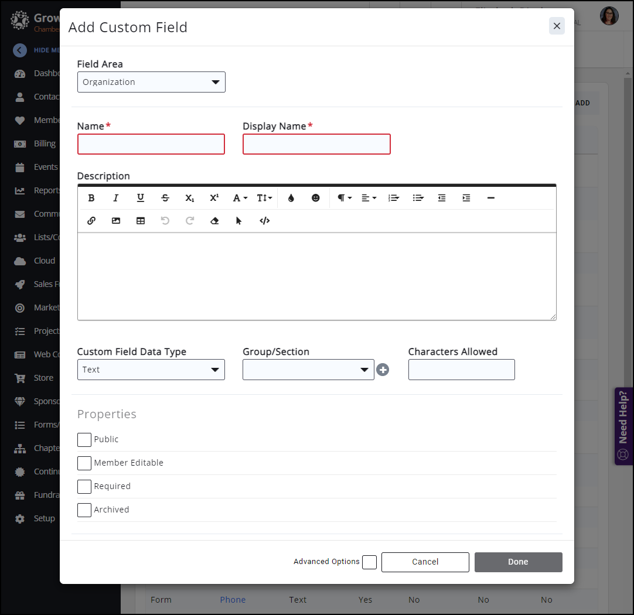The height and width of the screenshot is (615, 634).
Task: Click the Sales Funnel rocket icon
Action: pyautogui.click(x=20, y=285)
